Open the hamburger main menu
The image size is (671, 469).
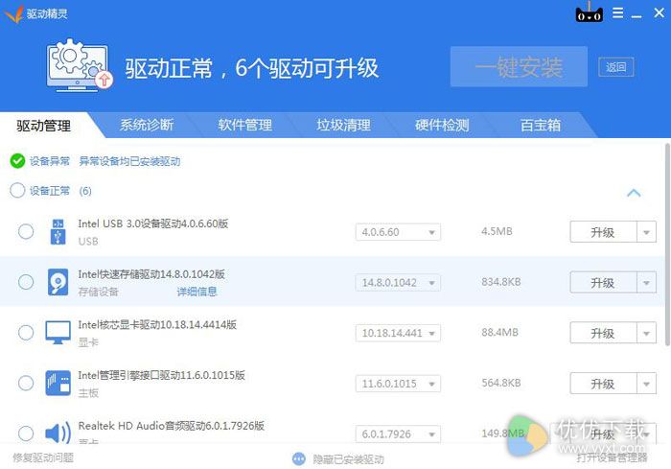(617, 12)
